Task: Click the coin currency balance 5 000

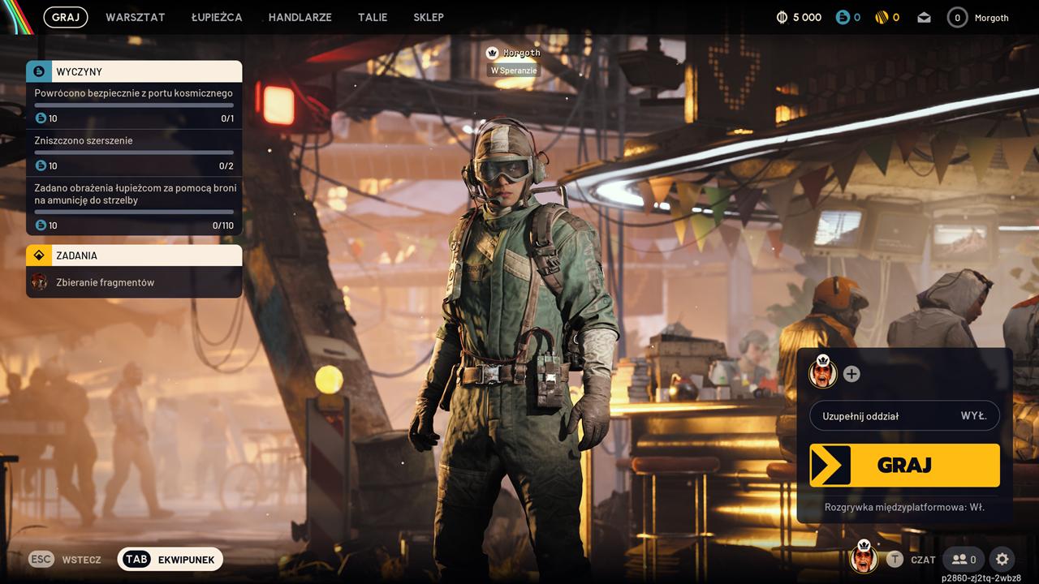Action: pyautogui.click(x=799, y=17)
